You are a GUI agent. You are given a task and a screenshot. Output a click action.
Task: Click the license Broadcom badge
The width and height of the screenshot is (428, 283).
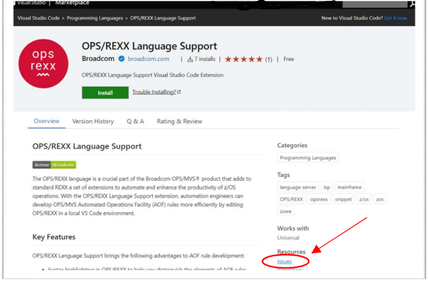click(x=54, y=165)
